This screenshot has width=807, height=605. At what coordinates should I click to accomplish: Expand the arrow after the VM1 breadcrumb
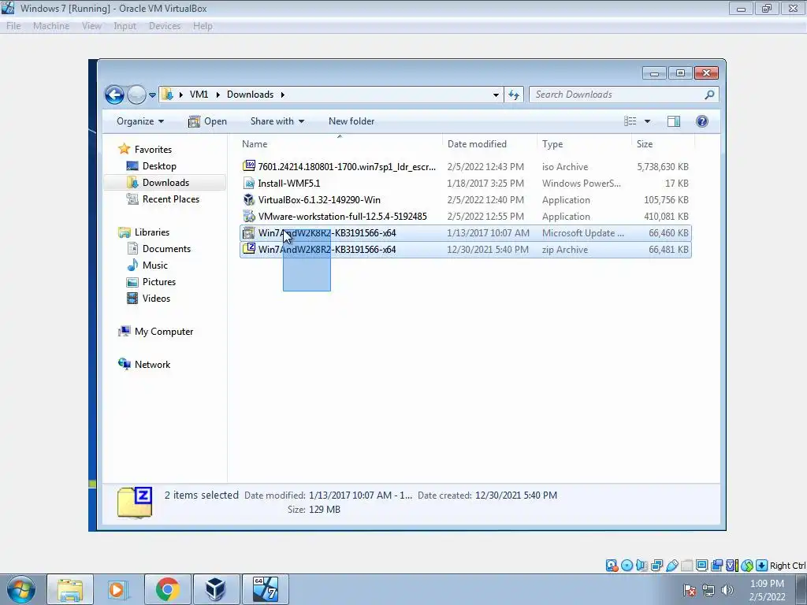[218, 95]
